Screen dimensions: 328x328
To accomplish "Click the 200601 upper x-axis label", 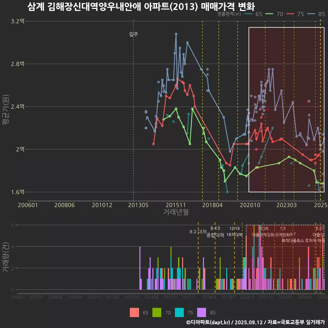I will tap(28, 205).
